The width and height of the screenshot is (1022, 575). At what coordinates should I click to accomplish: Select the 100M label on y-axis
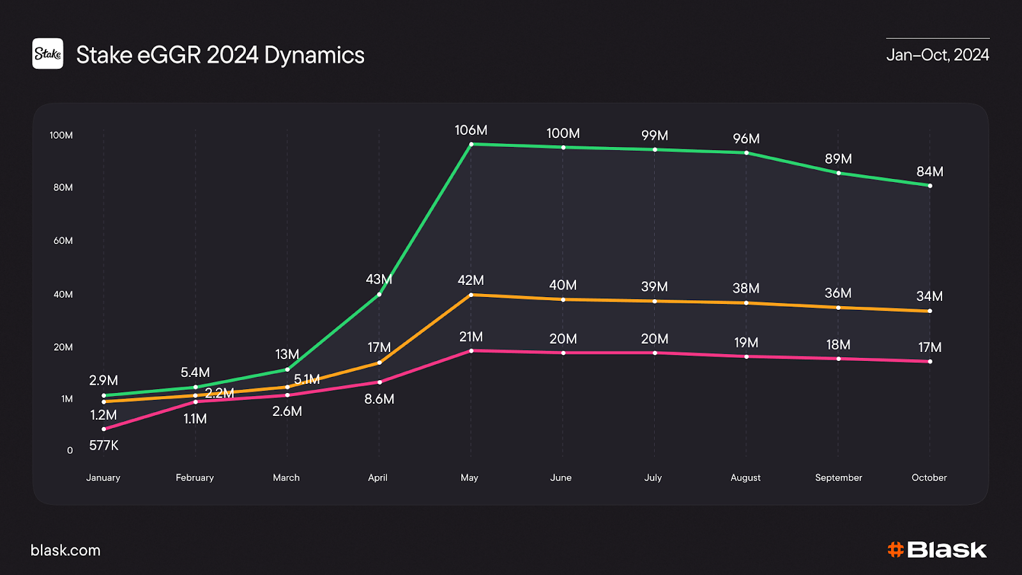[61, 135]
